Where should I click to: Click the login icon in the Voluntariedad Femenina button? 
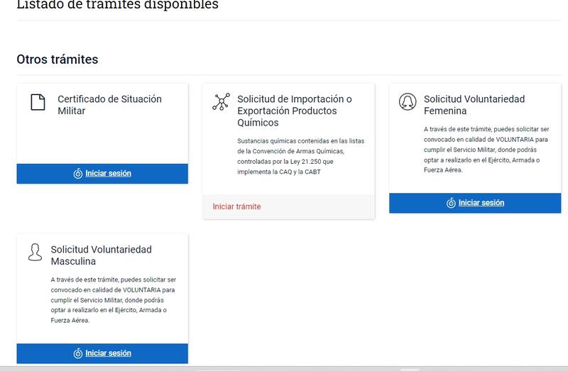coord(451,203)
